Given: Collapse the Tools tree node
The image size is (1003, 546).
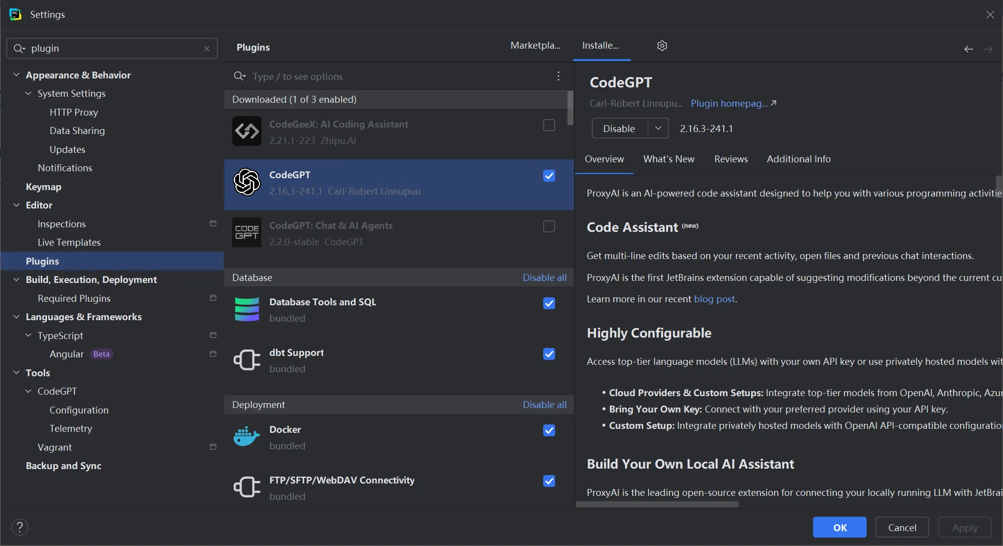Looking at the screenshot, I should coord(16,372).
